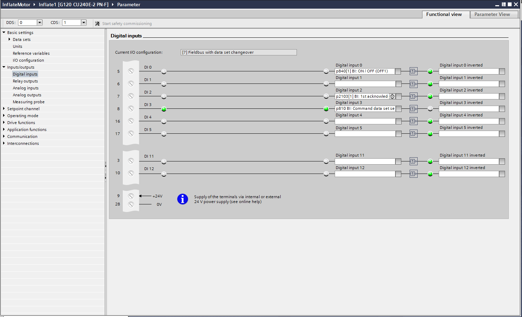Click the inverter block for Digital input 3
This screenshot has height=317, width=522.
pos(413,109)
